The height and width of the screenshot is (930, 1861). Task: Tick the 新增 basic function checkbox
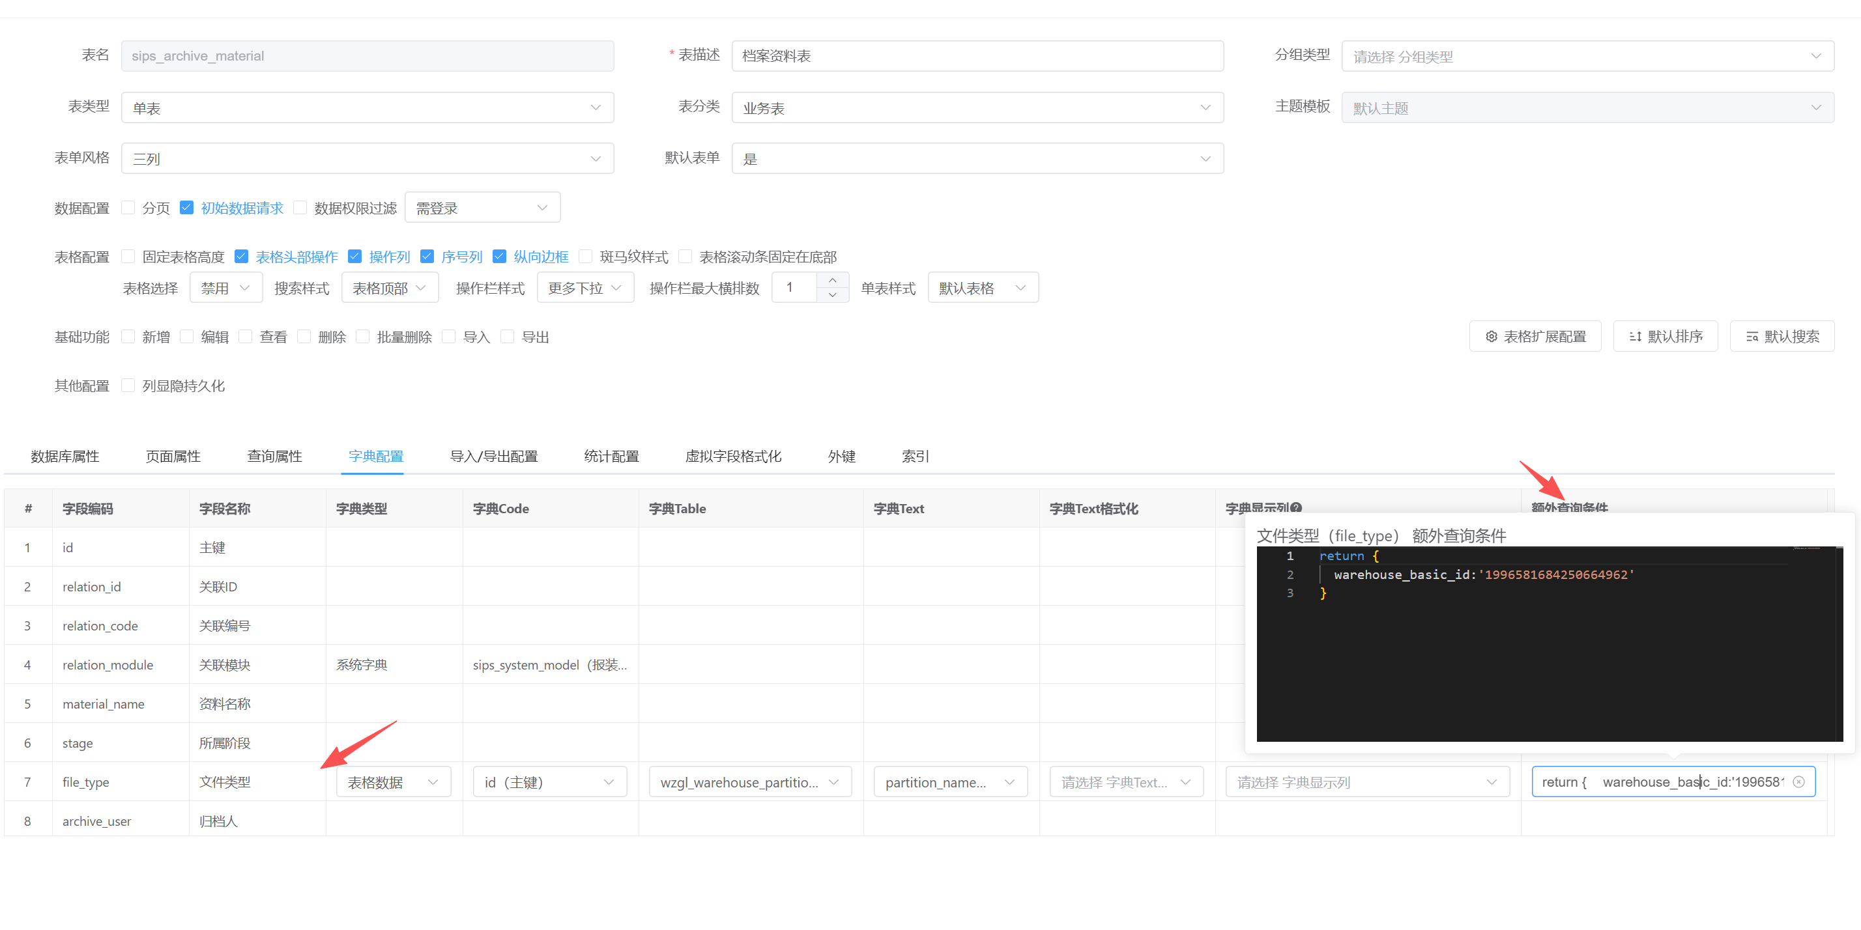(x=128, y=337)
